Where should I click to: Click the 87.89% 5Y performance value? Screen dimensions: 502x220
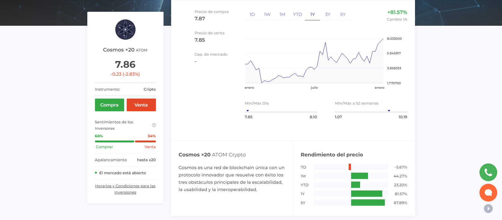(400, 203)
